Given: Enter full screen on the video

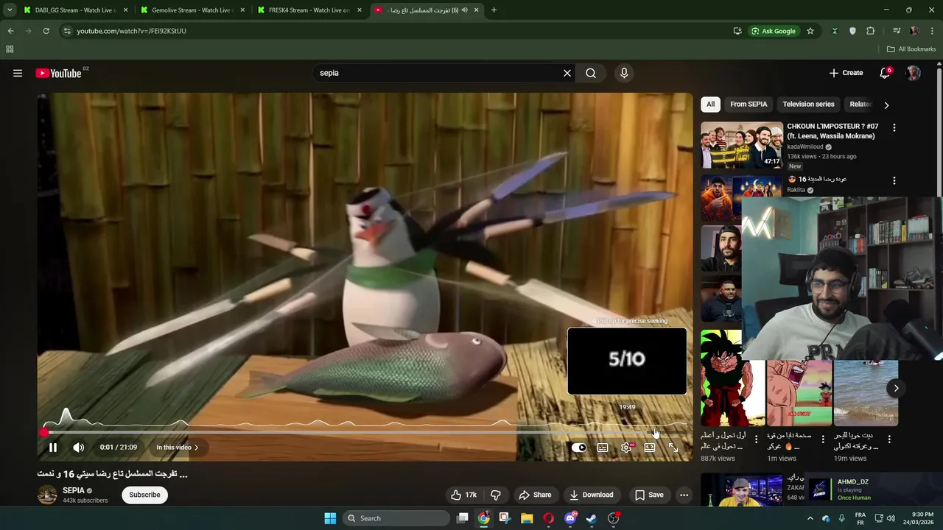Looking at the screenshot, I should tap(673, 448).
